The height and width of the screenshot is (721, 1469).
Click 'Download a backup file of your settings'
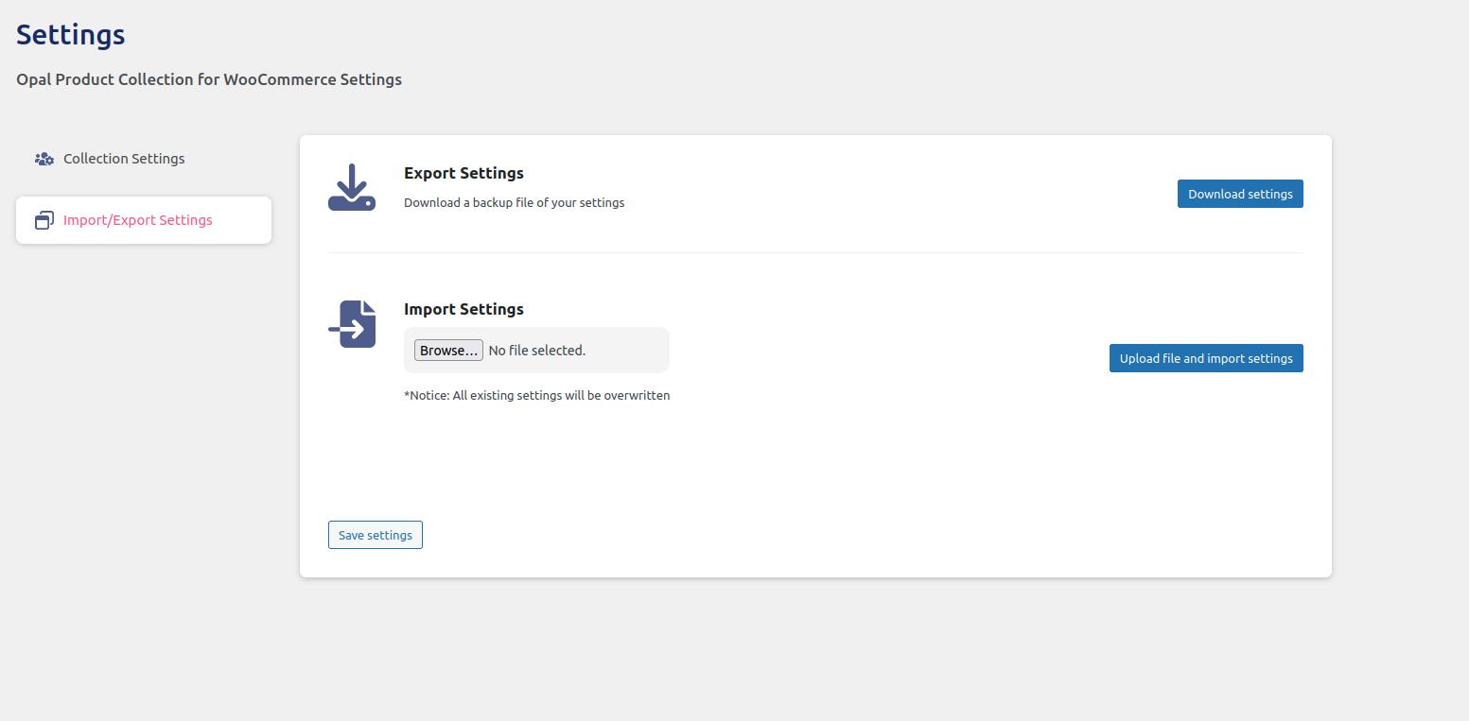(514, 202)
